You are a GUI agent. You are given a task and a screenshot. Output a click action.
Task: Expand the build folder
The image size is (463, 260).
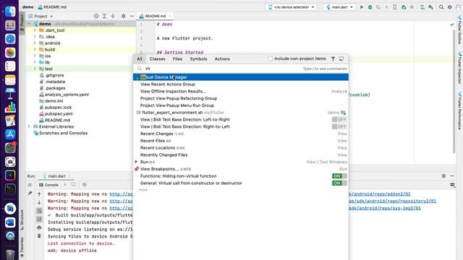click(x=35, y=50)
